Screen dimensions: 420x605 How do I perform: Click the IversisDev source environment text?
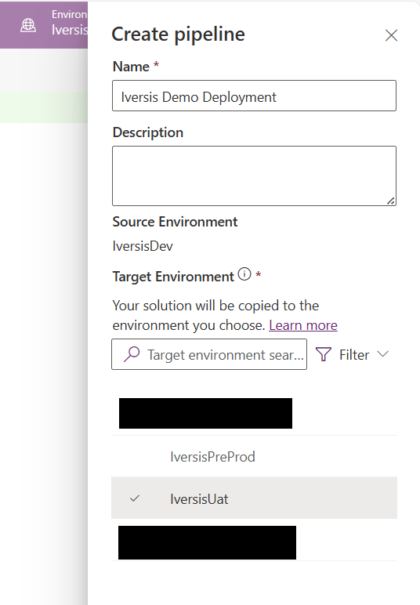point(143,246)
